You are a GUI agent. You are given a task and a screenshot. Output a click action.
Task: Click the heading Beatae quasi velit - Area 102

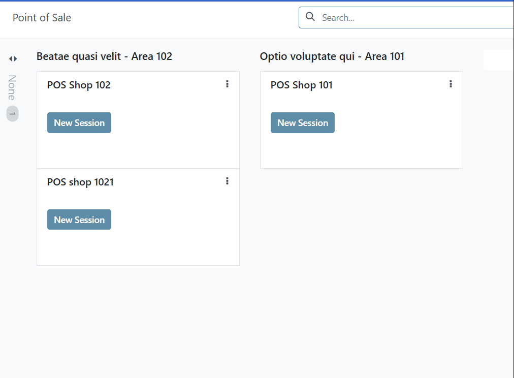104,56
